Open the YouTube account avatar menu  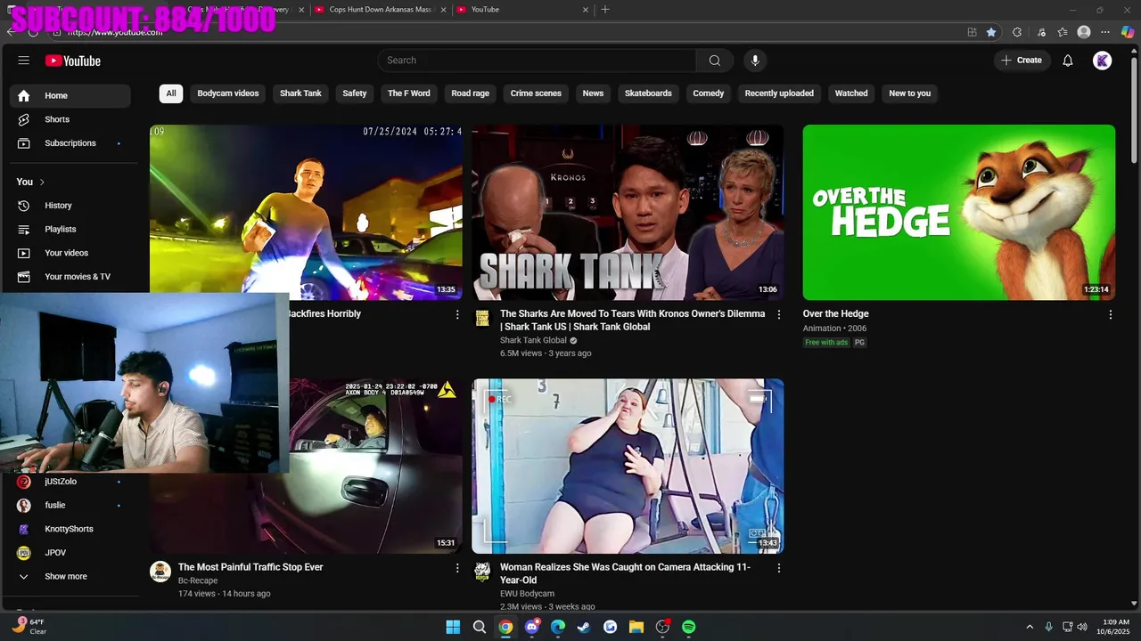pos(1103,61)
